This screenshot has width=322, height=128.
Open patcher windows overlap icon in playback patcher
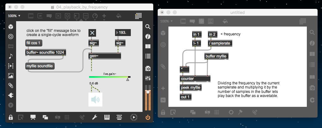click(x=45, y=117)
